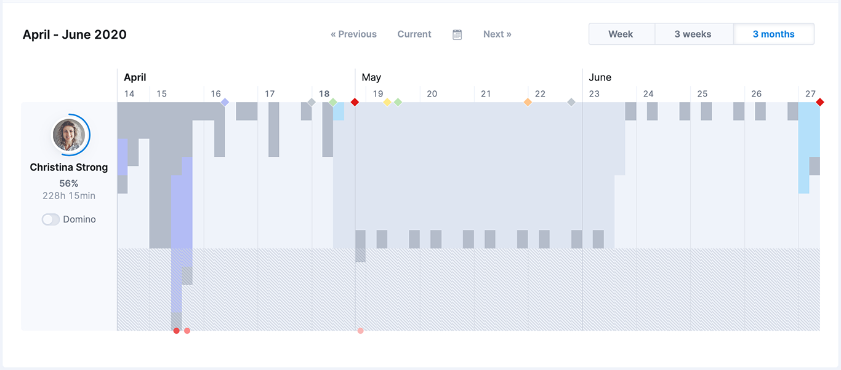Image resolution: width=841 pixels, height=370 pixels.
Task: Switch to the 3 weeks view
Action: point(693,34)
